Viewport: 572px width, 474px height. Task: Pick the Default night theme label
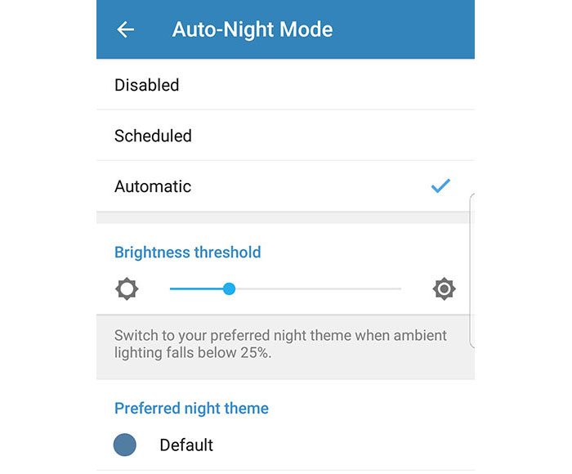pyautogui.click(x=186, y=445)
